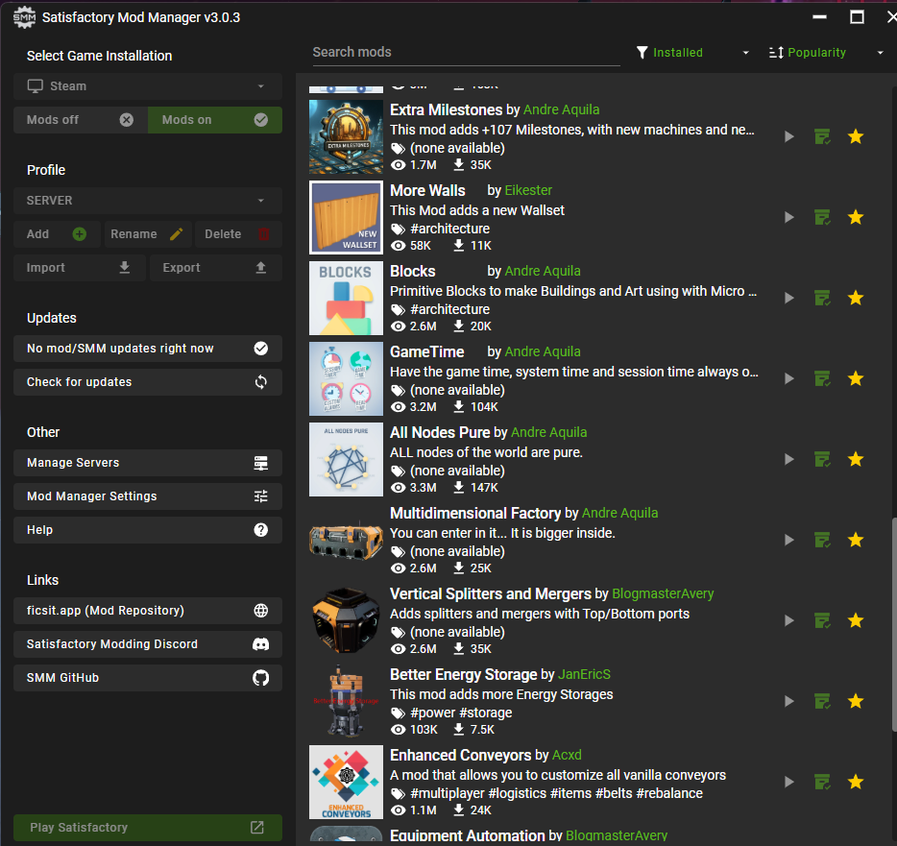
Task: Toggle favorite star for All Nodes Pure
Action: [856, 459]
